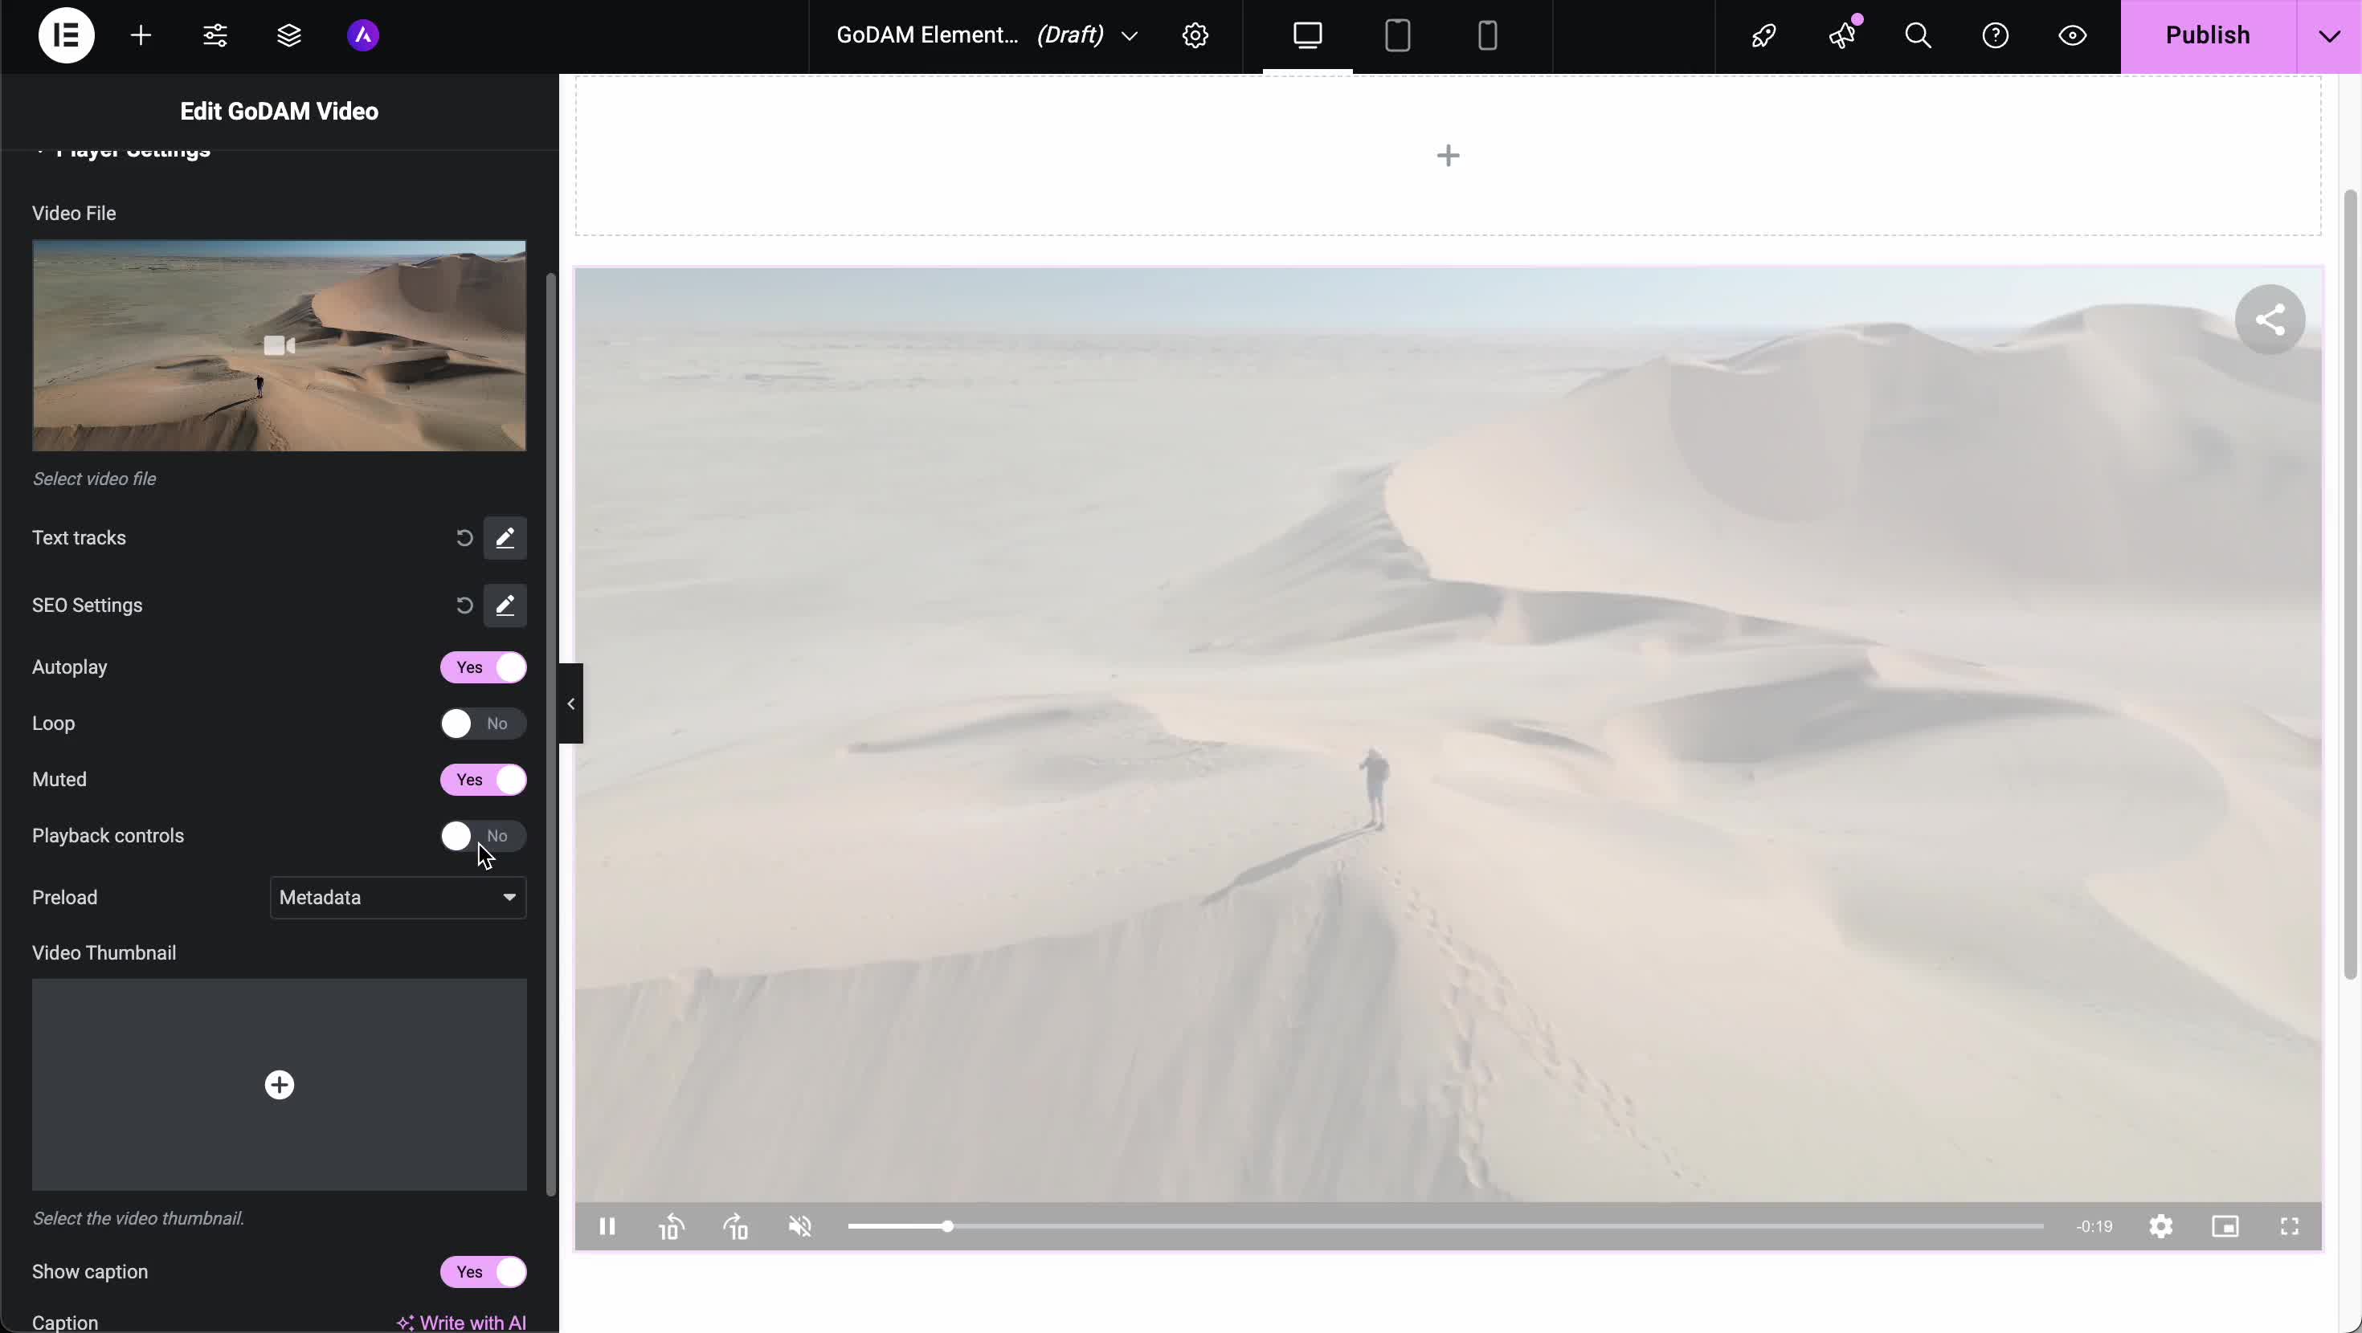Preview the page changes
Viewport: 2362px width, 1333px height.
[x=2072, y=35]
